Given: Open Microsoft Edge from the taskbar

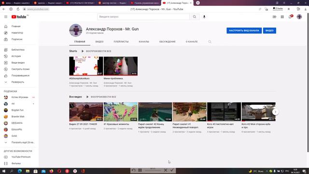Looking at the screenshot, I should pyautogui.click(x=20, y=171).
